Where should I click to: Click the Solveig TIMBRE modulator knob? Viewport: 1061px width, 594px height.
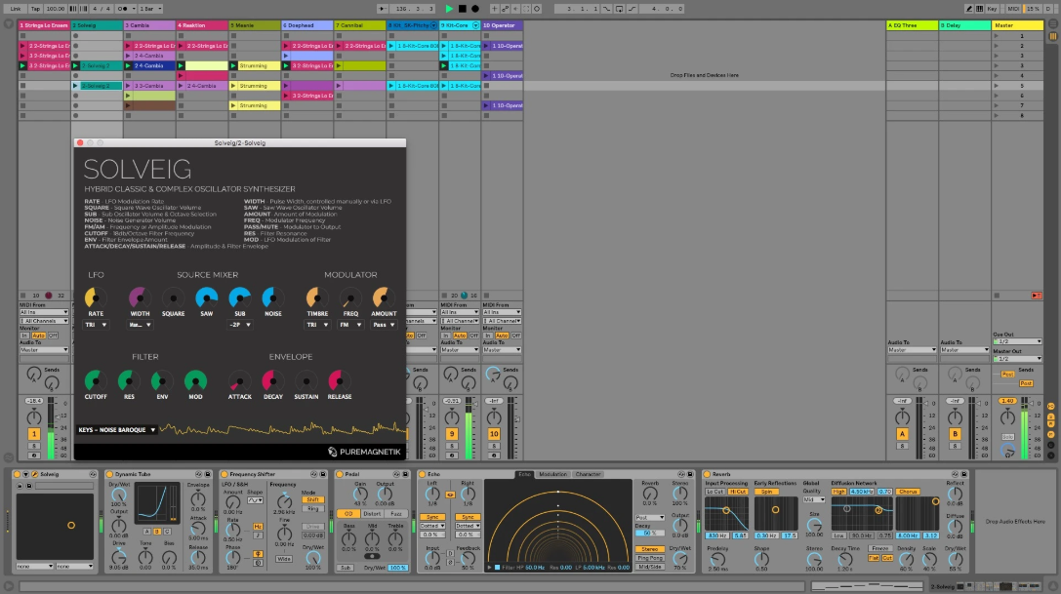pyautogui.click(x=316, y=297)
